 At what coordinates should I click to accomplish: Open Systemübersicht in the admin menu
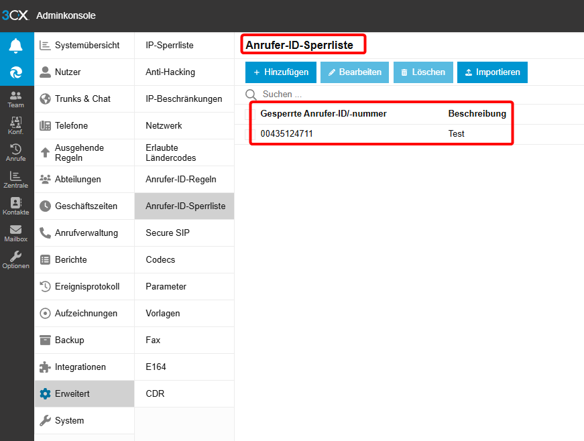86,46
